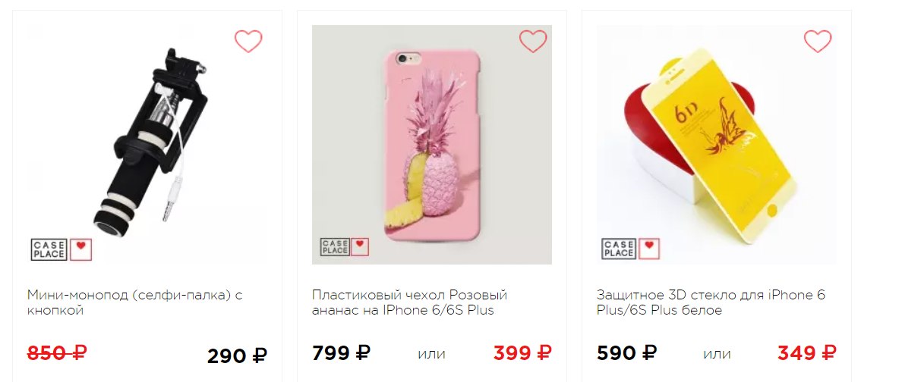The width and height of the screenshot is (902, 382).
Task: Click Case Place logo on pineapple case image
Action: pos(335,247)
